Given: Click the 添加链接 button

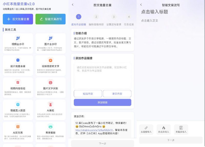Looking at the screenshot, I should [102, 102].
